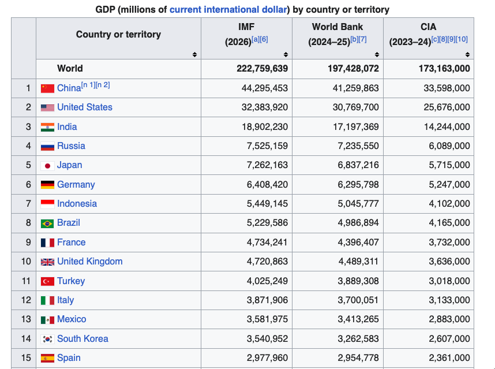This screenshot has height=369, width=495.
Task: Select CIA world total 173,163,000
Action: pyautogui.click(x=444, y=69)
